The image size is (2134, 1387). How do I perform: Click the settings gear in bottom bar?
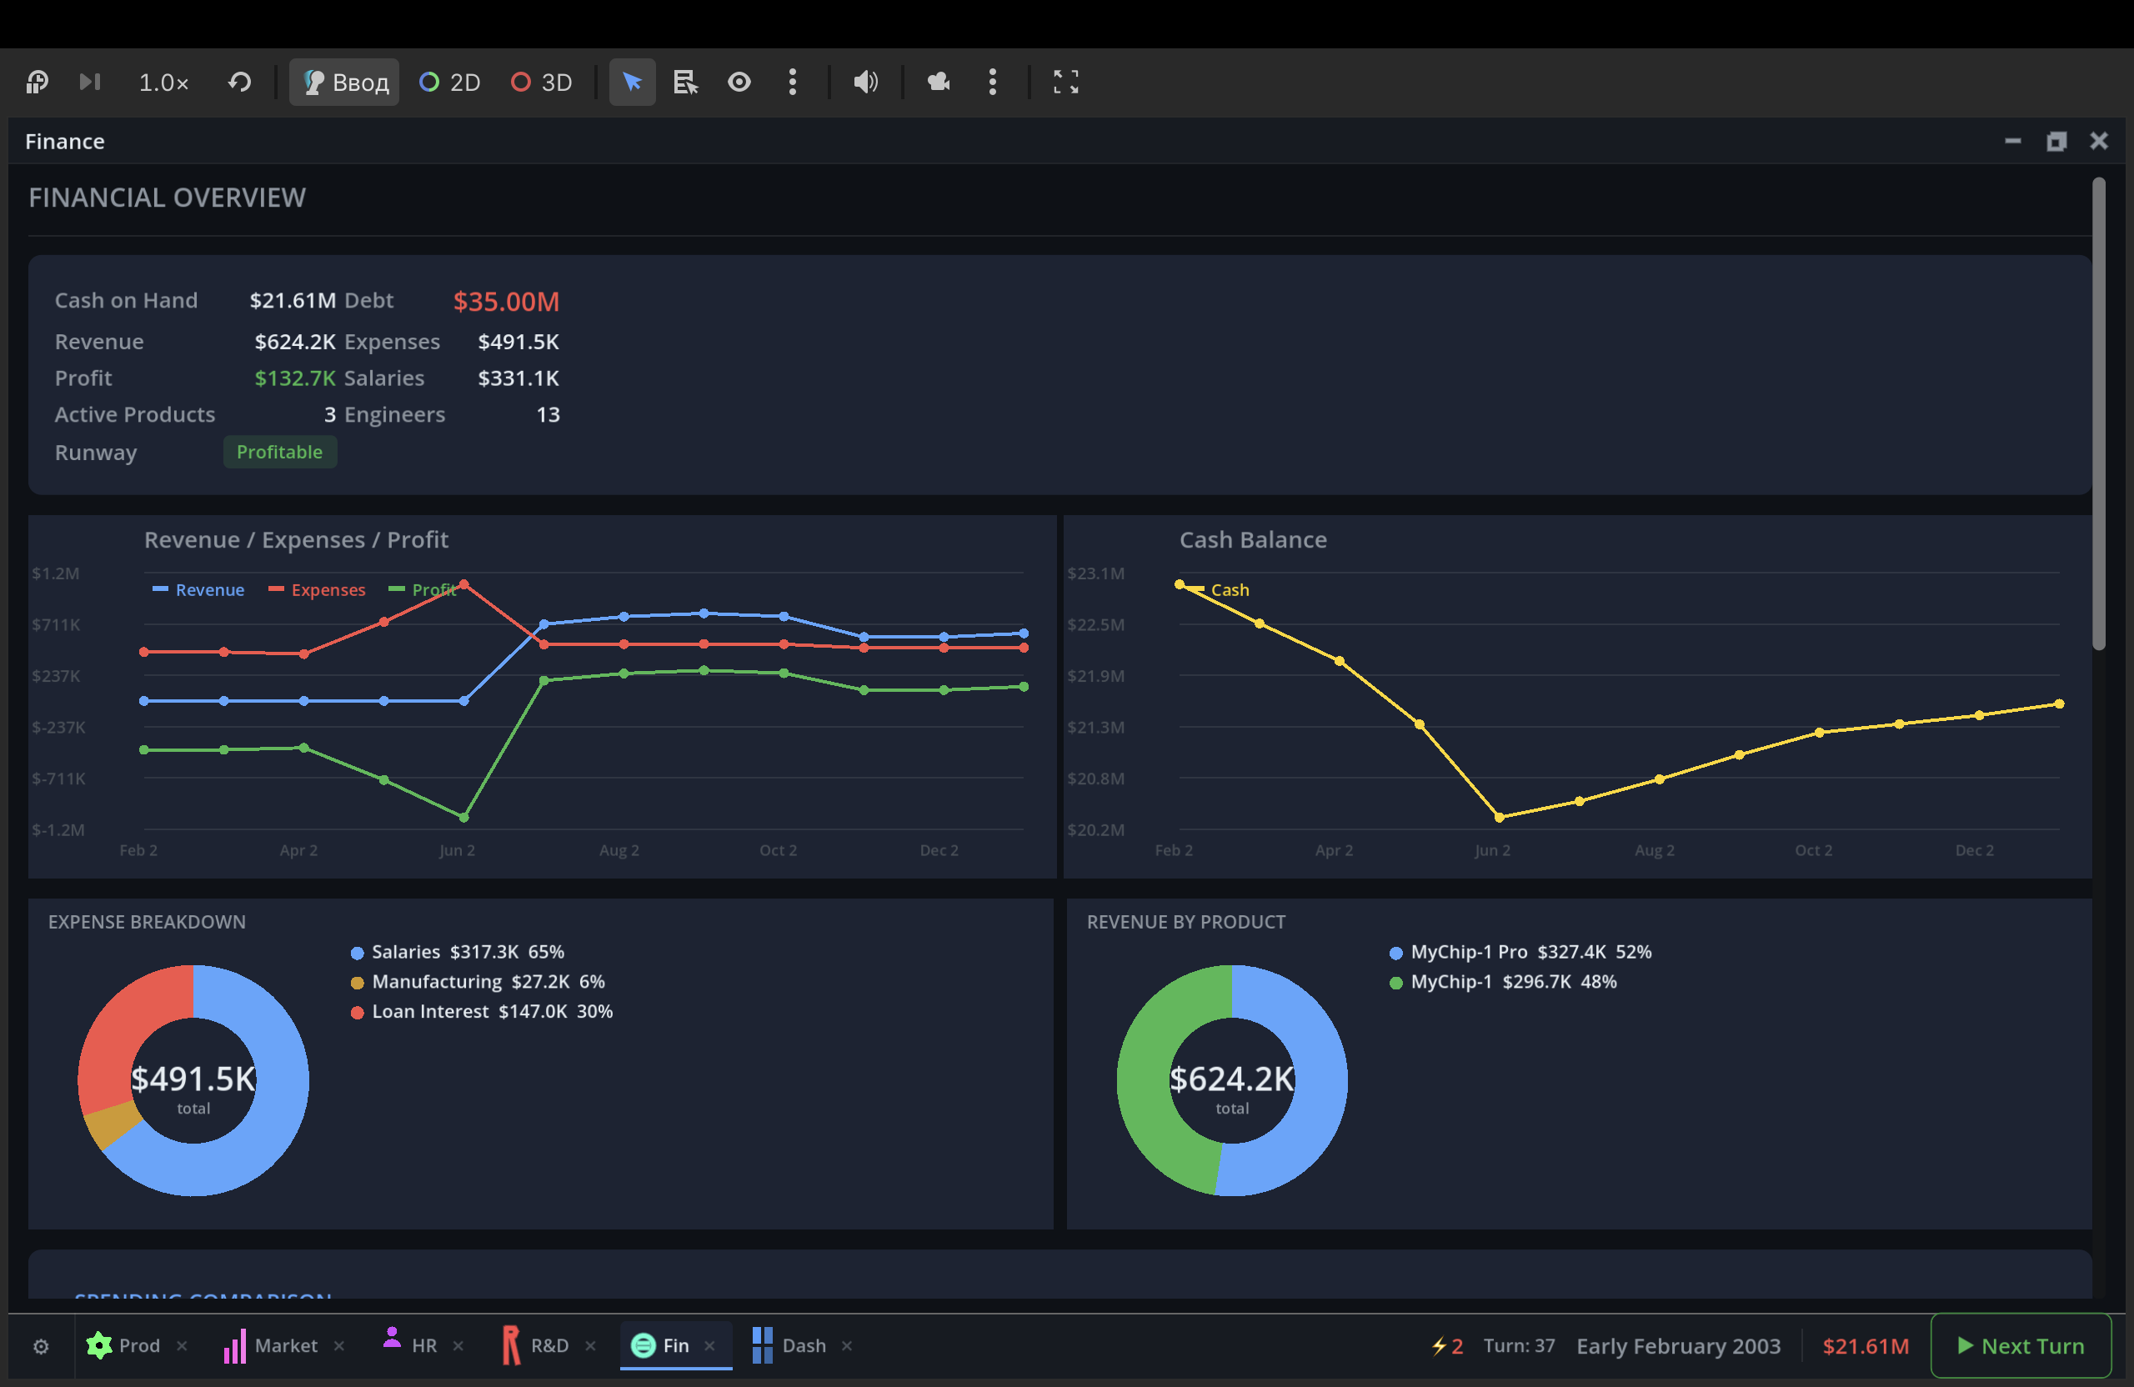[41, 1346]
